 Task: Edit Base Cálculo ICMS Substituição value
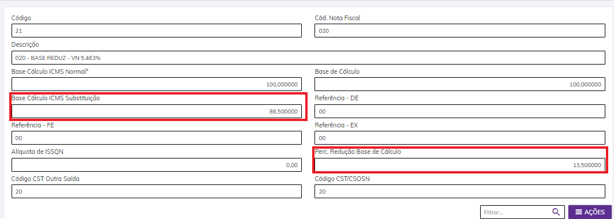156,111
